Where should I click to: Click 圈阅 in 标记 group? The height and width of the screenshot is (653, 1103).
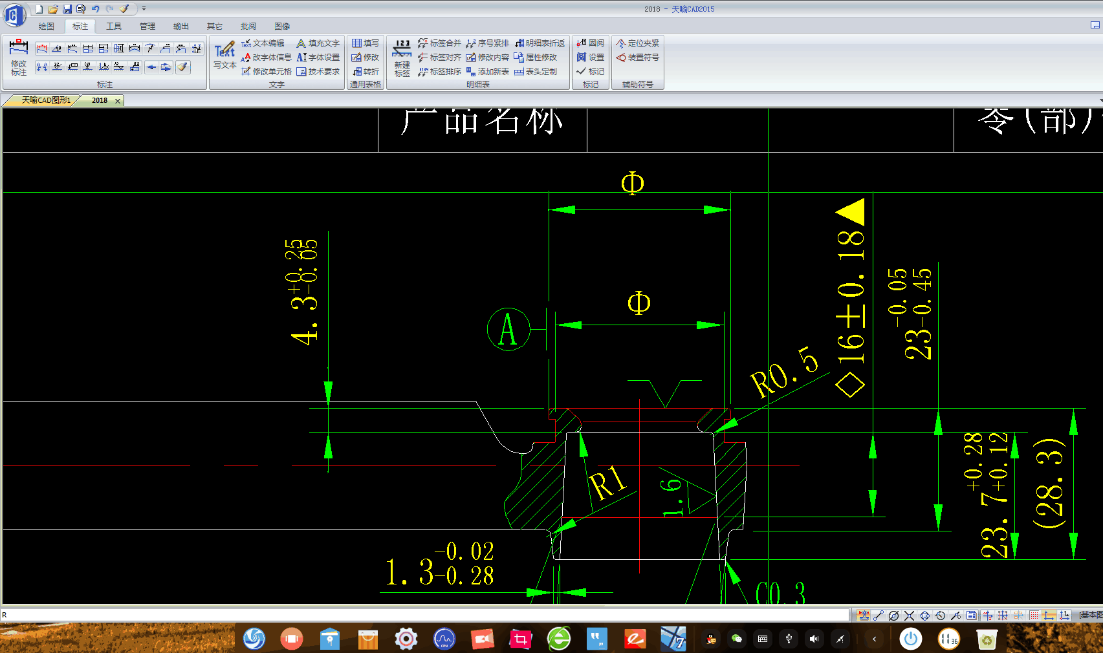pyautogui.click(x=590, y=43)
